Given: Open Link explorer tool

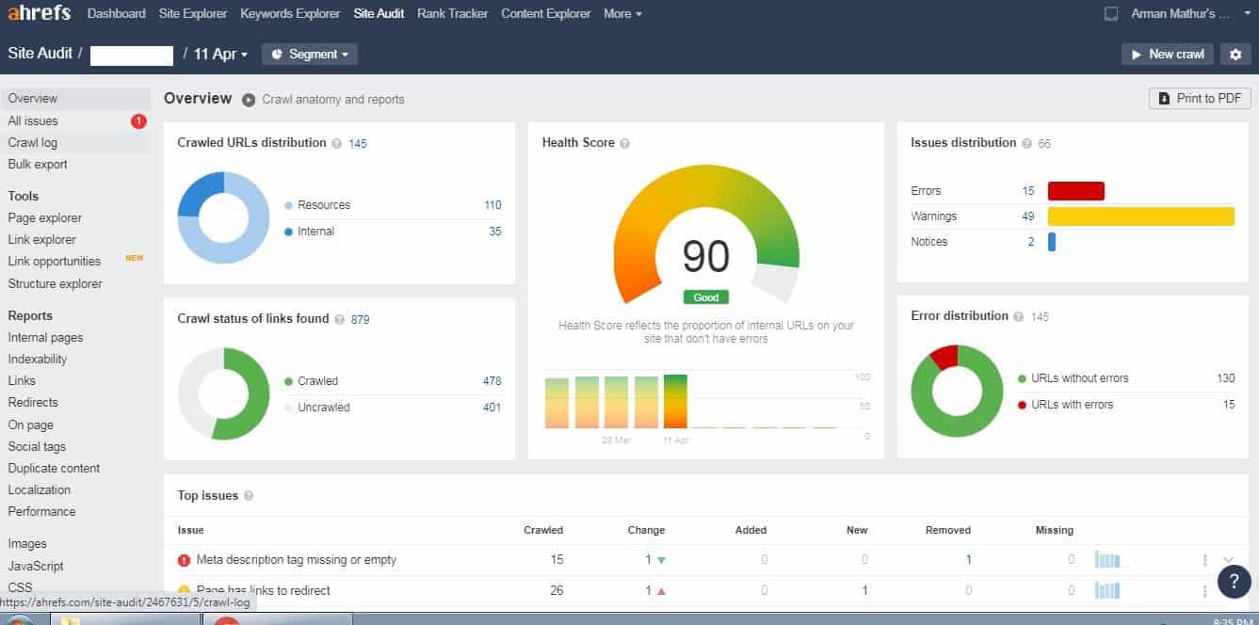Looking at the screenshot, I should [x=42, y=239].
